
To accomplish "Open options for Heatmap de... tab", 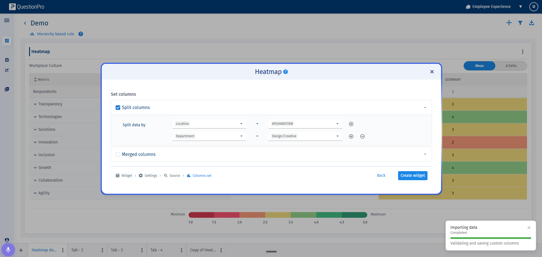I will (x=63, y=250).
